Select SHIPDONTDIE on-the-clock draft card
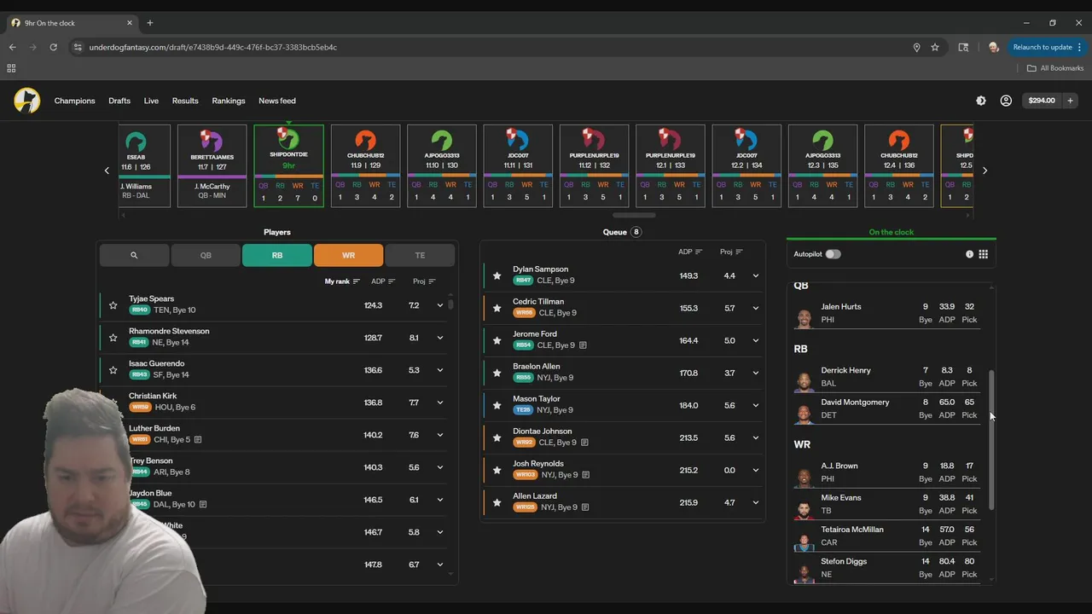The height and width of the screenshot is (614, 1092). [288, 166]
